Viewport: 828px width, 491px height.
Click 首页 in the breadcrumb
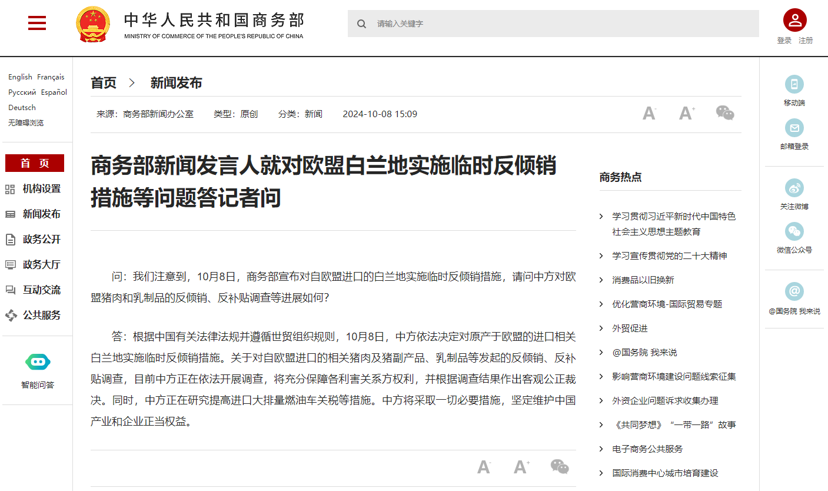[x=104, y=83]
